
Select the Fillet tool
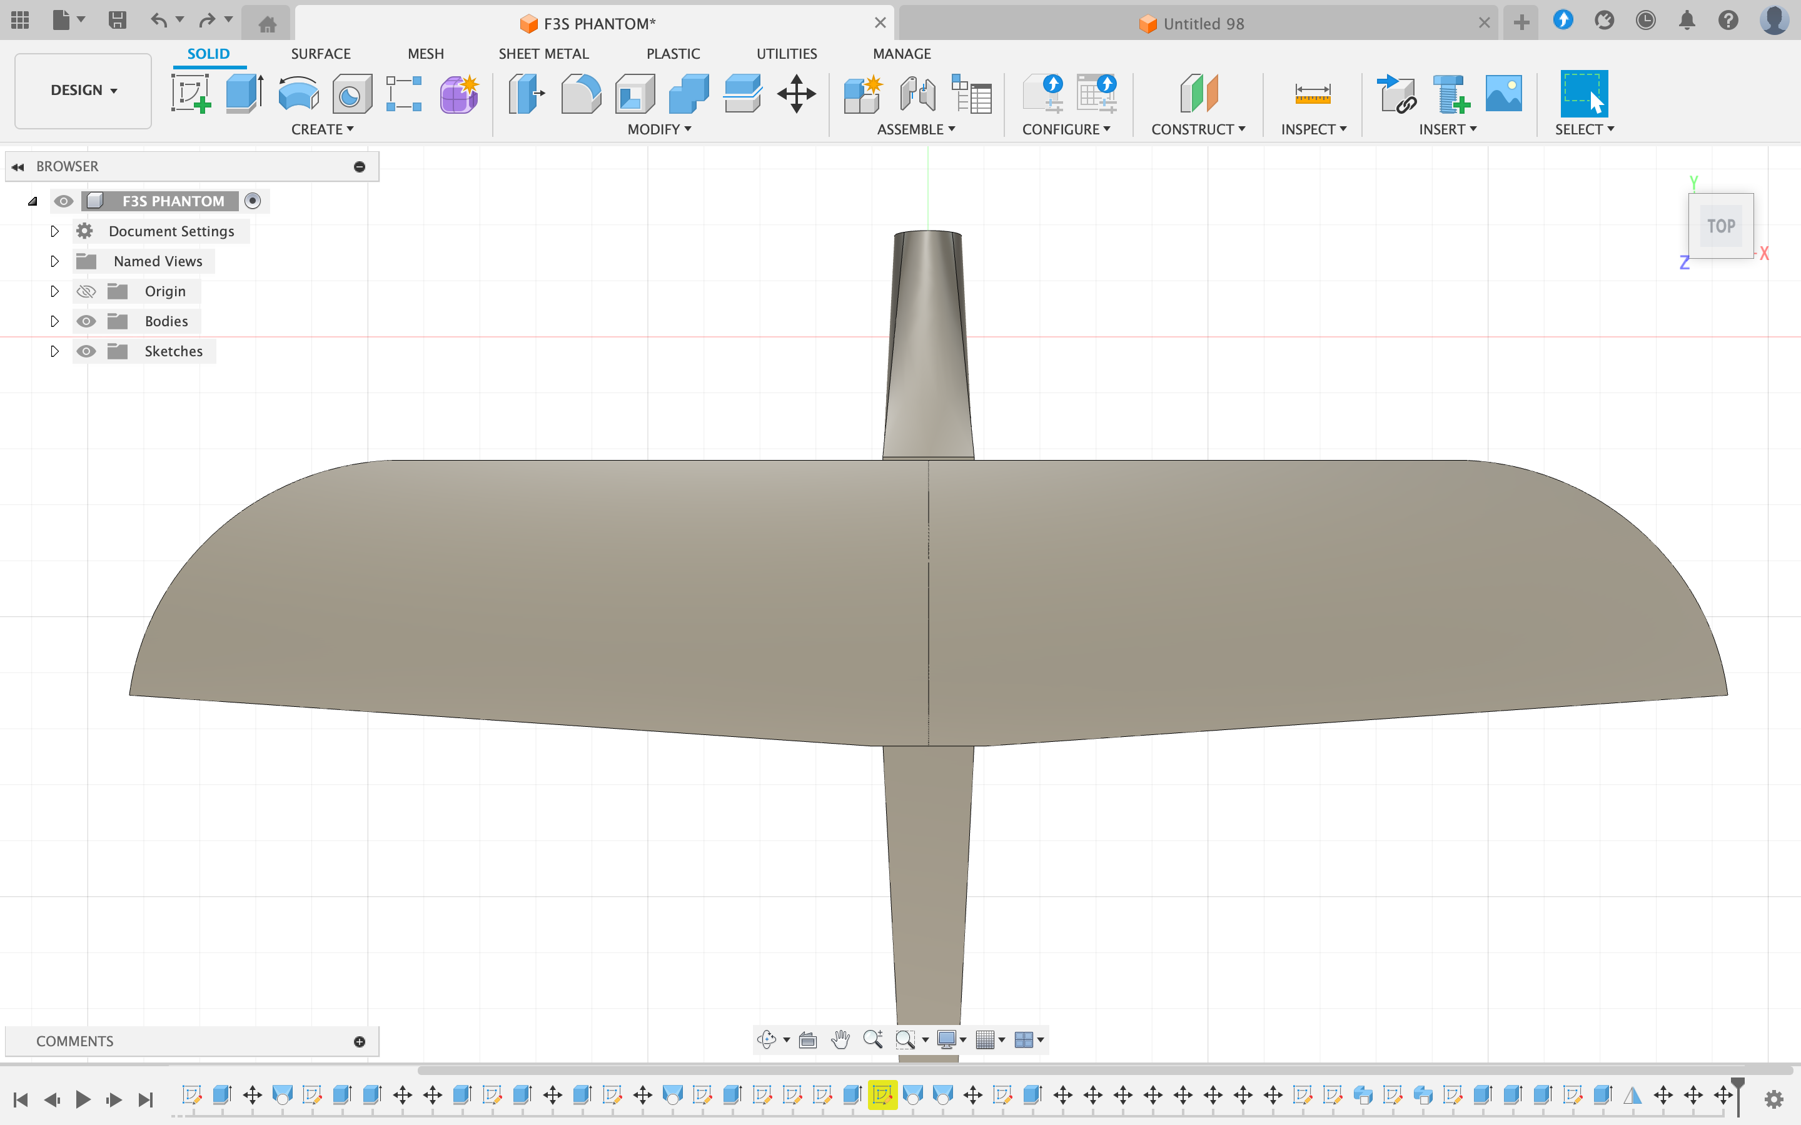(x=580, y=94)
